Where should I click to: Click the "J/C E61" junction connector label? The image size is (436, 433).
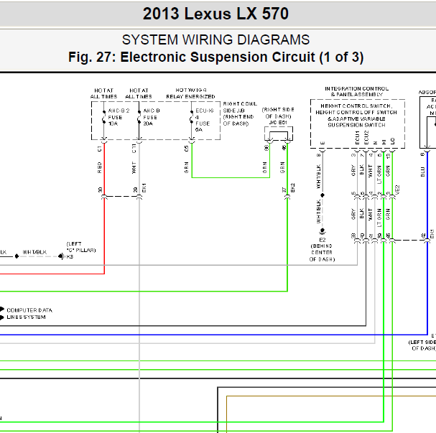coord(278,123)
